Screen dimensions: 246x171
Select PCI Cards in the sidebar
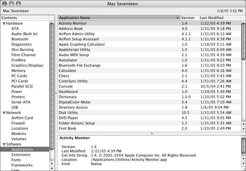tap(20, 81)
